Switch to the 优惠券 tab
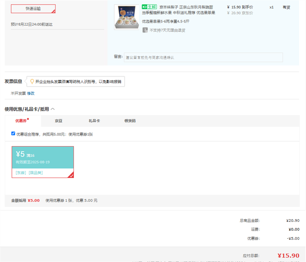Screen dimensions: 306x262 (x=22, y=121)
